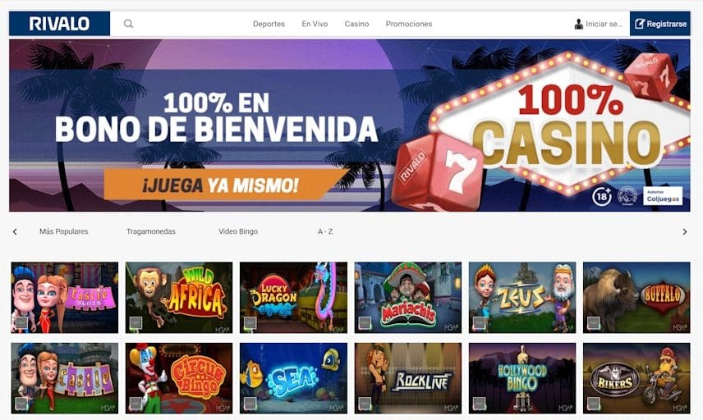Viewport: 703px width, 420px height.
Task: Switch to the Tragamonedas tab
Action: click(150, 231)
